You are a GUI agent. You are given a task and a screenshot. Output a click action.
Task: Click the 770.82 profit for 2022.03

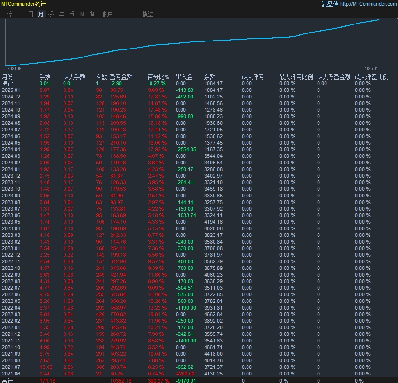[118, 314]
